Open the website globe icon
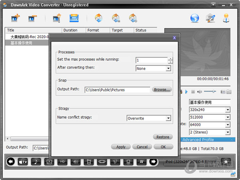The width and height of the screenshot is (240, 180). pyautogui.click(x=194, y=18)
